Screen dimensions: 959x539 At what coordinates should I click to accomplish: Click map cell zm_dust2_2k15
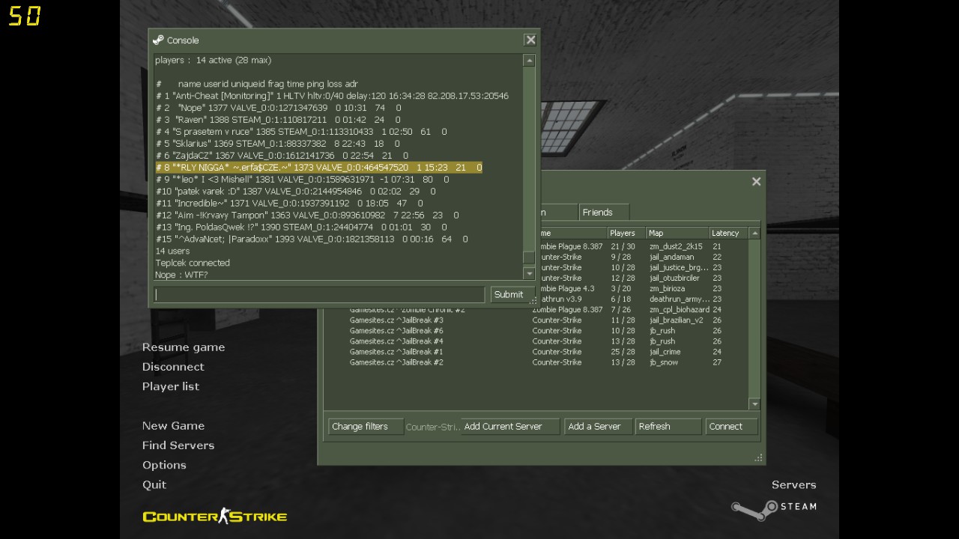pyautogui.click(x=676, y=246)
